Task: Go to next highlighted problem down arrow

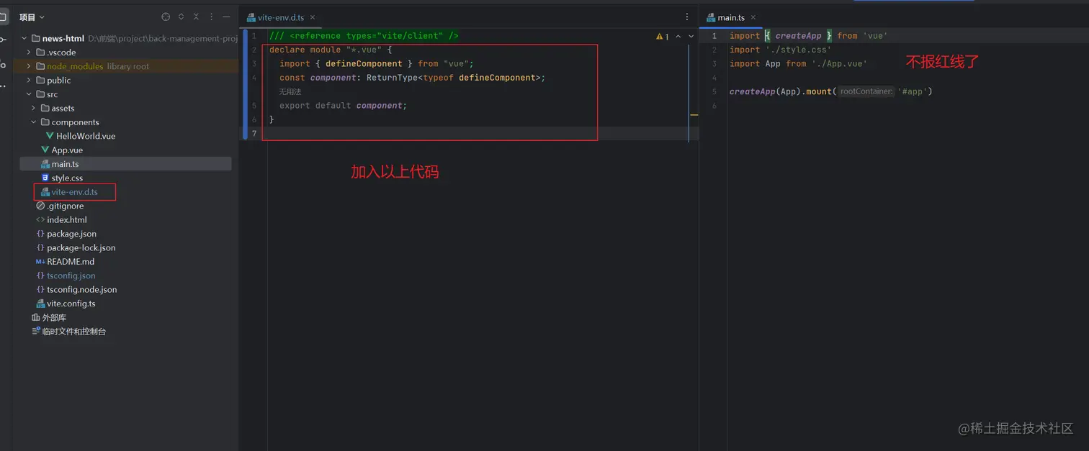Action: tap(691, 36)
